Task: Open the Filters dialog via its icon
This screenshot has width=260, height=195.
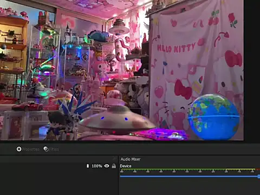Action: pyautogui.click(x=46, y=149)
